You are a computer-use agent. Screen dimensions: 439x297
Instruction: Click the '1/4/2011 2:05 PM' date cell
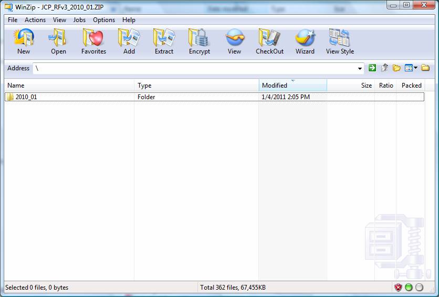click(286, 97)
